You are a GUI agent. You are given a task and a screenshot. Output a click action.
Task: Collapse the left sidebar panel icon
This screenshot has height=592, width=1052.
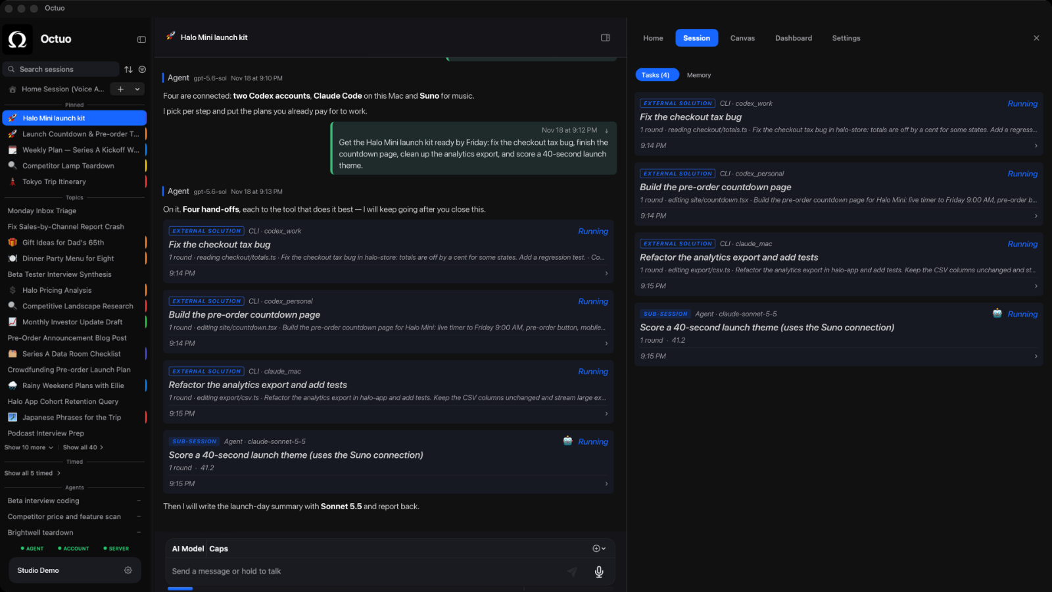click(x=141, y=39)
